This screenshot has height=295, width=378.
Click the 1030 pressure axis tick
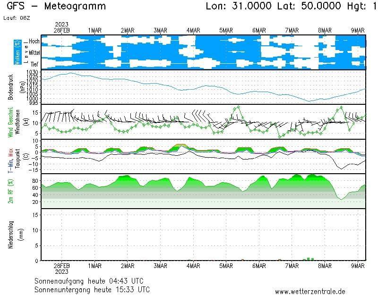click(x=32, y=72)
